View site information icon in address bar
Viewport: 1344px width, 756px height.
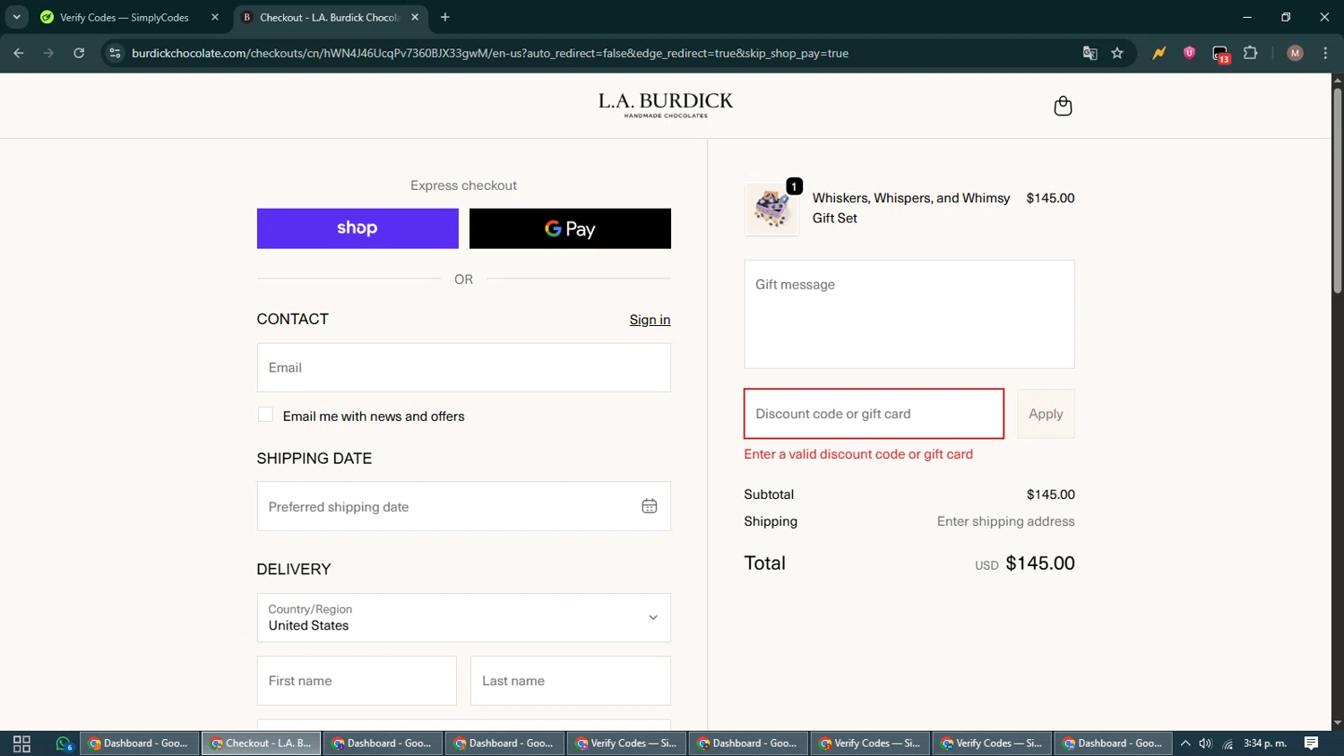(x=115, y=53)
